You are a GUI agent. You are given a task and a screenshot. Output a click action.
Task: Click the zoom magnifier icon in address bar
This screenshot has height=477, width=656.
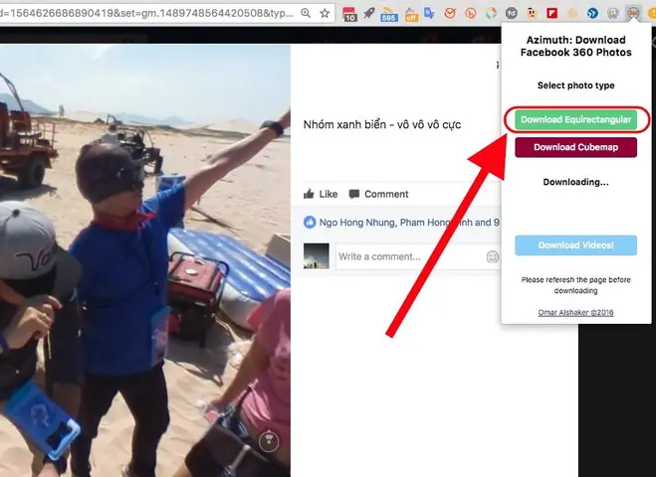point(306,13)
